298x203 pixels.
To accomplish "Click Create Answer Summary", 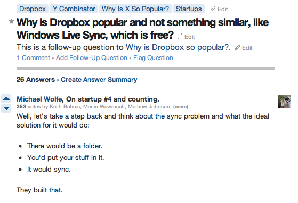I will point(99,80).
